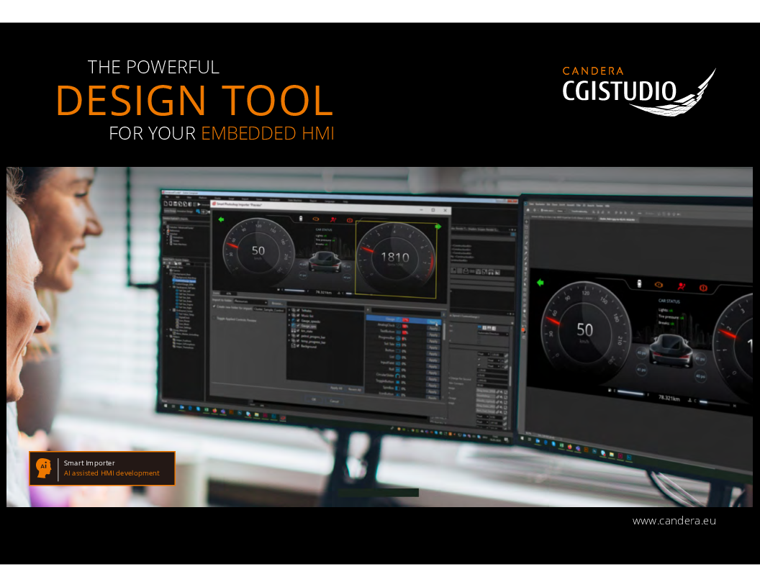Click the green right arrow in importer preview
The height and width of the screenshot is (587, 760).
[x=438, y=226]
